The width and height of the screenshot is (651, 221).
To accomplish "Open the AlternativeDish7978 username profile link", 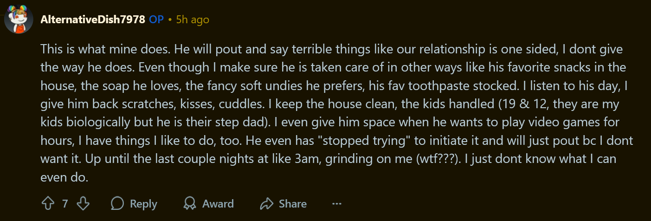I will 93,19.
